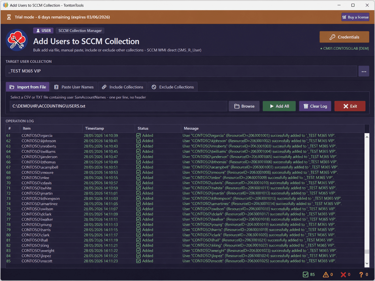Click the Added check icon for CONTOSO\ngarcia
Image resolution: width=375 pixels, height=281 pixels.
click(139, 136)
